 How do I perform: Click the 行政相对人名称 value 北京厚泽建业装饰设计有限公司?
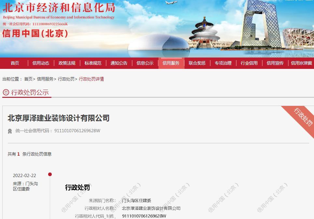[151, 208]
